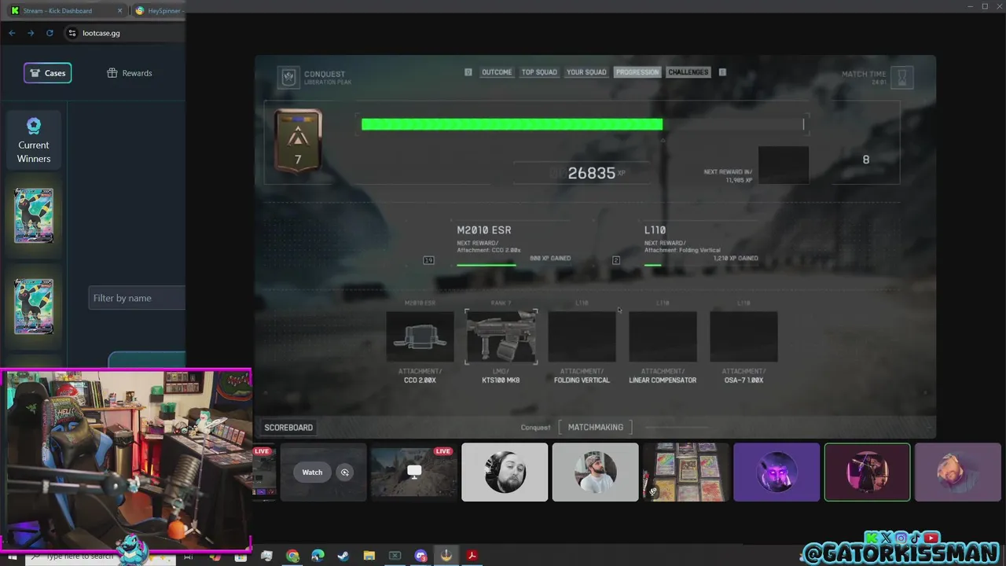1006x566 pixels.
Task: Open Adobe Acrobat from the taskbar
Action: point(472,556)
